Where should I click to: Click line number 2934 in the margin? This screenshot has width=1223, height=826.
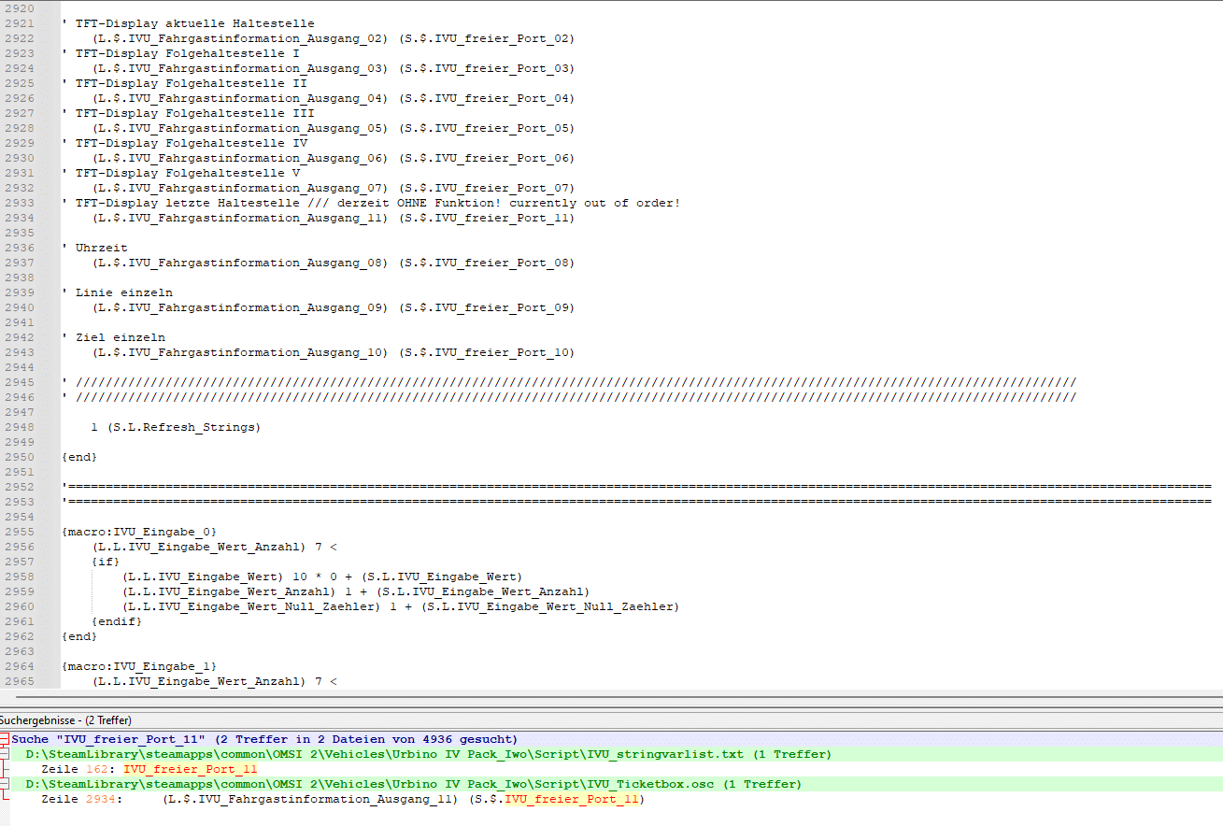tap(20, 218)
